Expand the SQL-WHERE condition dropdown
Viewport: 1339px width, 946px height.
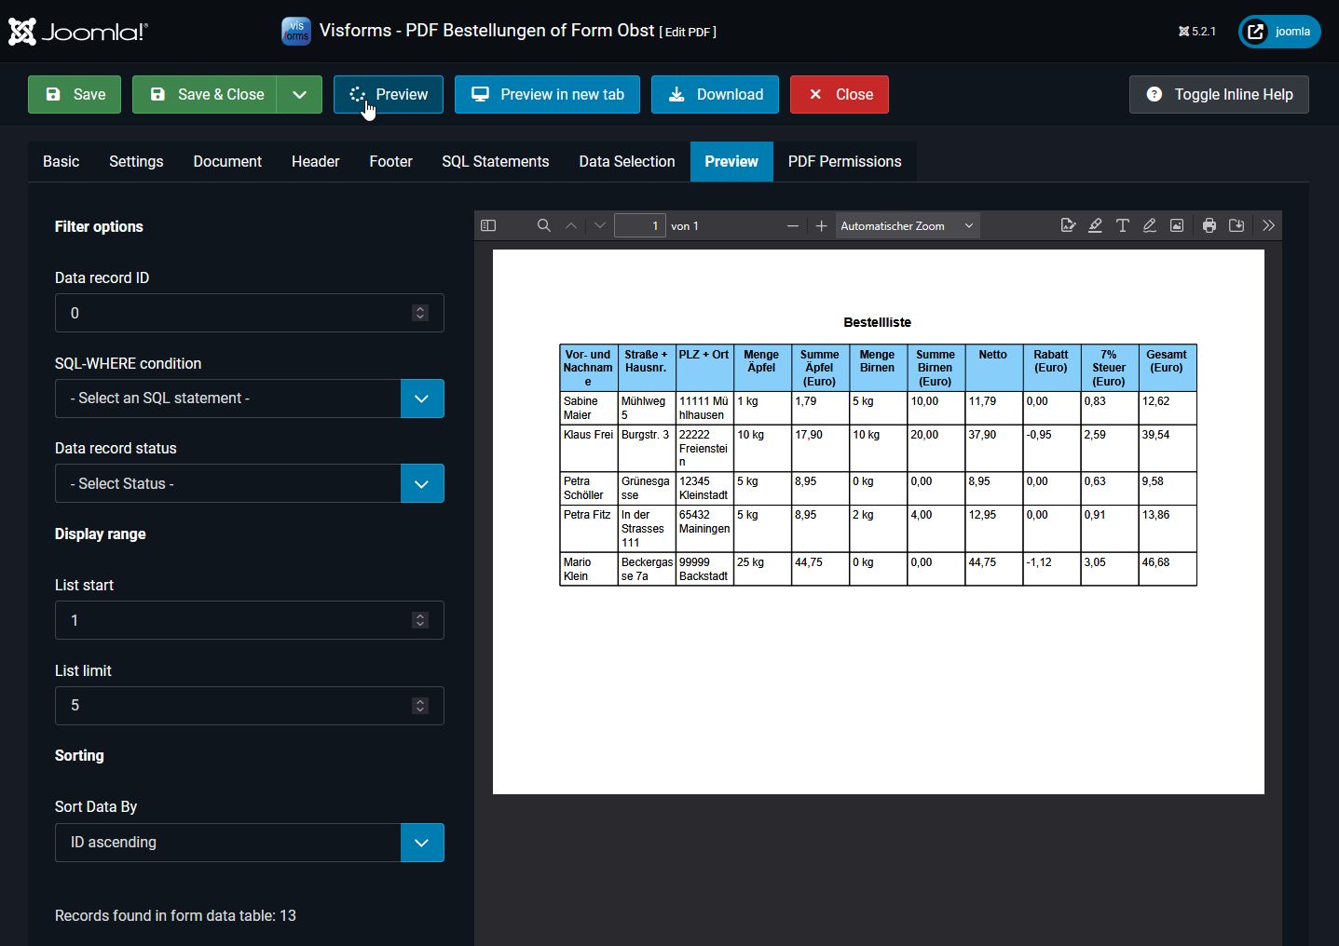422,399
